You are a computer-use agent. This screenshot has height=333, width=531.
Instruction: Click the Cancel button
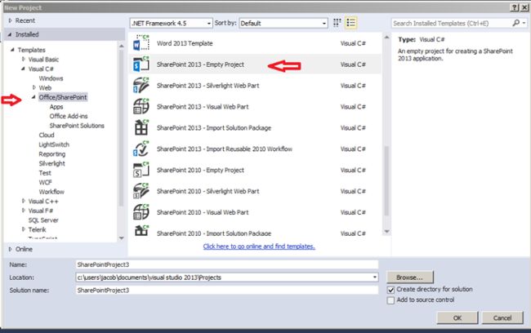click(502, 317)
